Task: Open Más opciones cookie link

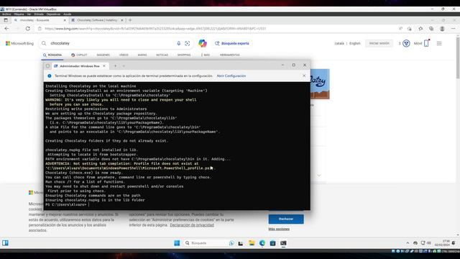Action: coord(279,229)
